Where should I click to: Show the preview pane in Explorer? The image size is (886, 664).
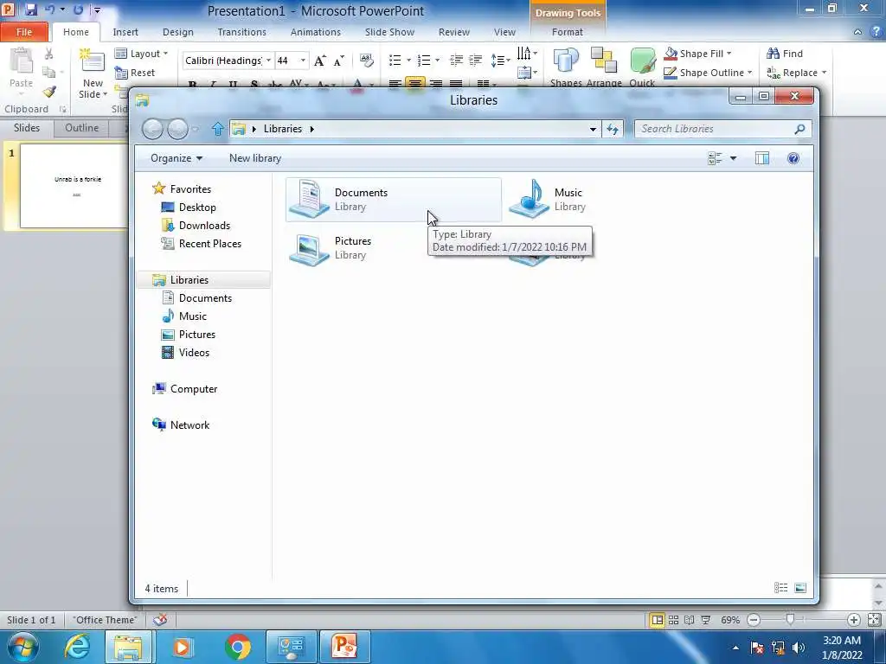click(x=762, y=159)
